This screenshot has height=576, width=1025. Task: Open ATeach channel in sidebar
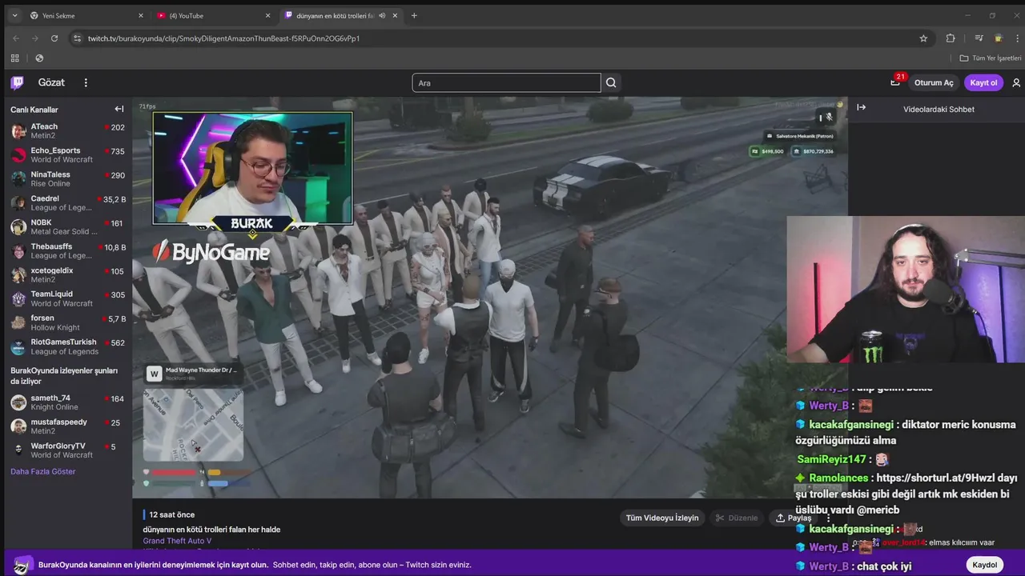click(x=67, y=131)
